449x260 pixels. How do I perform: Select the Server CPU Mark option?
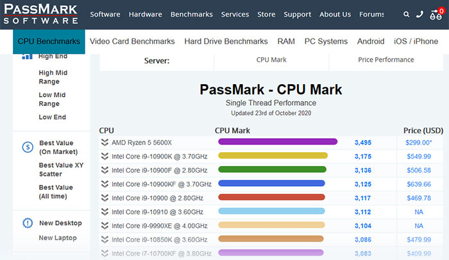pos(271,60)
